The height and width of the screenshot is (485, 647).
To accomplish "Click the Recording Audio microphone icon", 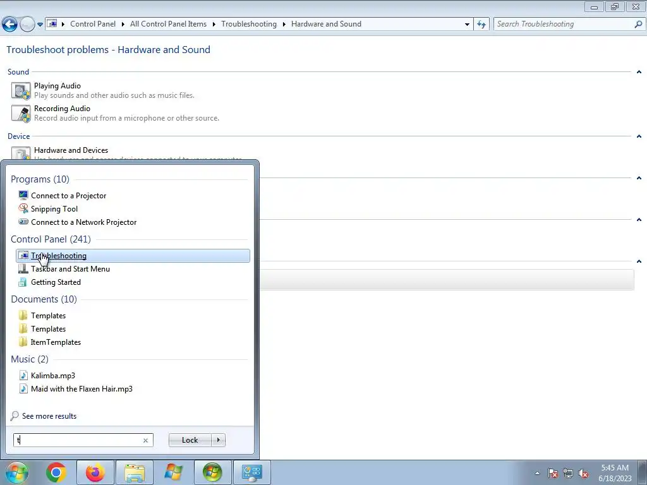I will (21, 114).
